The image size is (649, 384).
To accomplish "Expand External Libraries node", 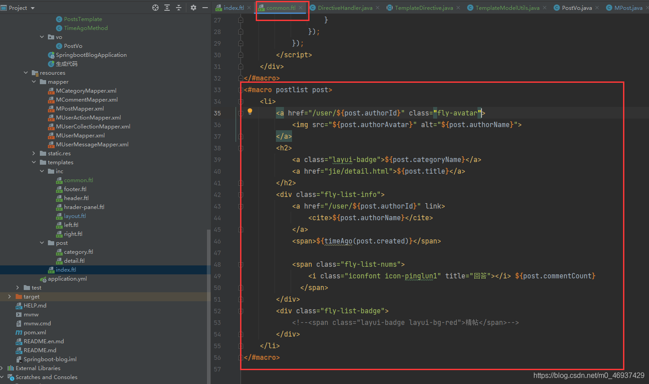I will point(2,368).
